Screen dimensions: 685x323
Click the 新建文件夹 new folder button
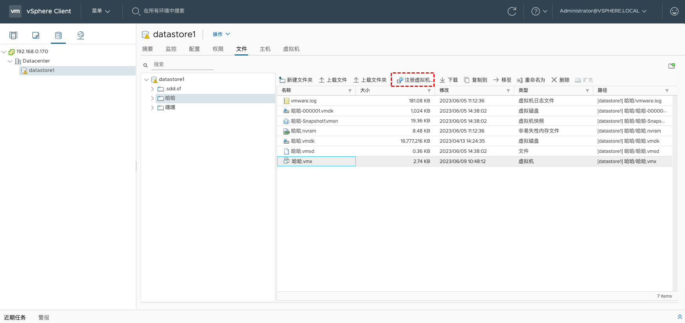[x=296, y=80]
